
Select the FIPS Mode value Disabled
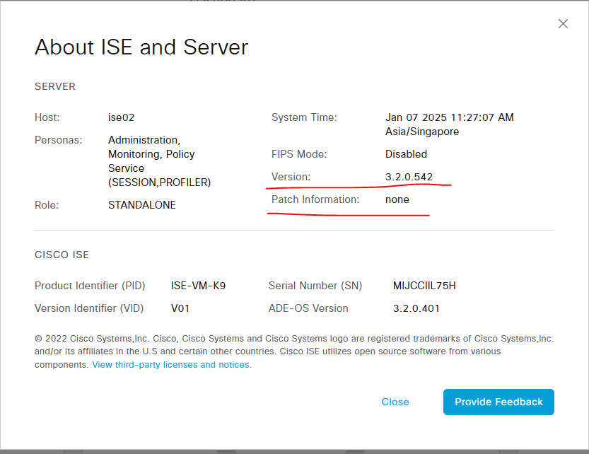tap(406, 154)
